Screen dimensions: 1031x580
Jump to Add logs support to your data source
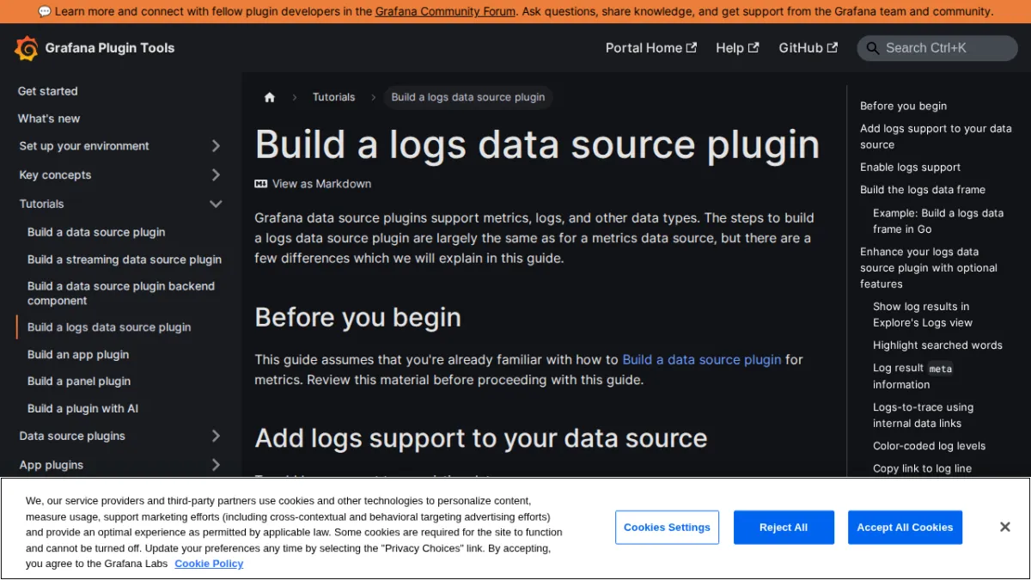(x=936, y=137)
